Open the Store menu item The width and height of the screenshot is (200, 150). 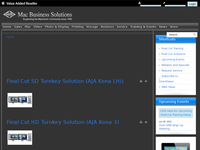tap(174, 27)
